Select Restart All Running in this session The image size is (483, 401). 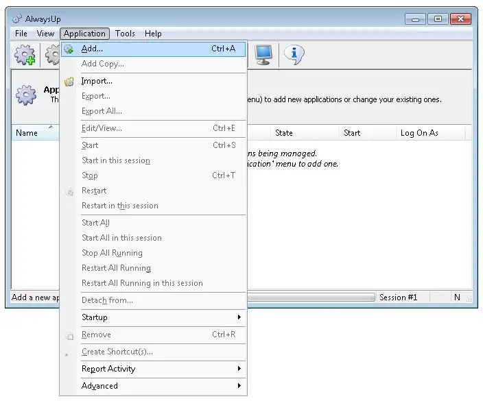pos(154,283)
